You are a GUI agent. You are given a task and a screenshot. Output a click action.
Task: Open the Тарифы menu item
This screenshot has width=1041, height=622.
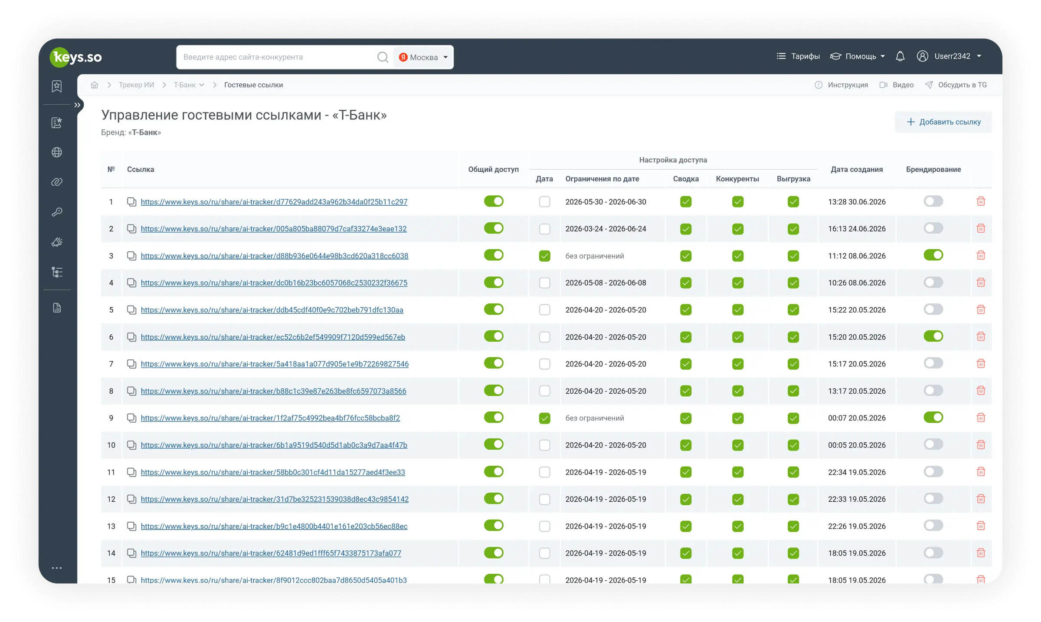pos(798,56)
